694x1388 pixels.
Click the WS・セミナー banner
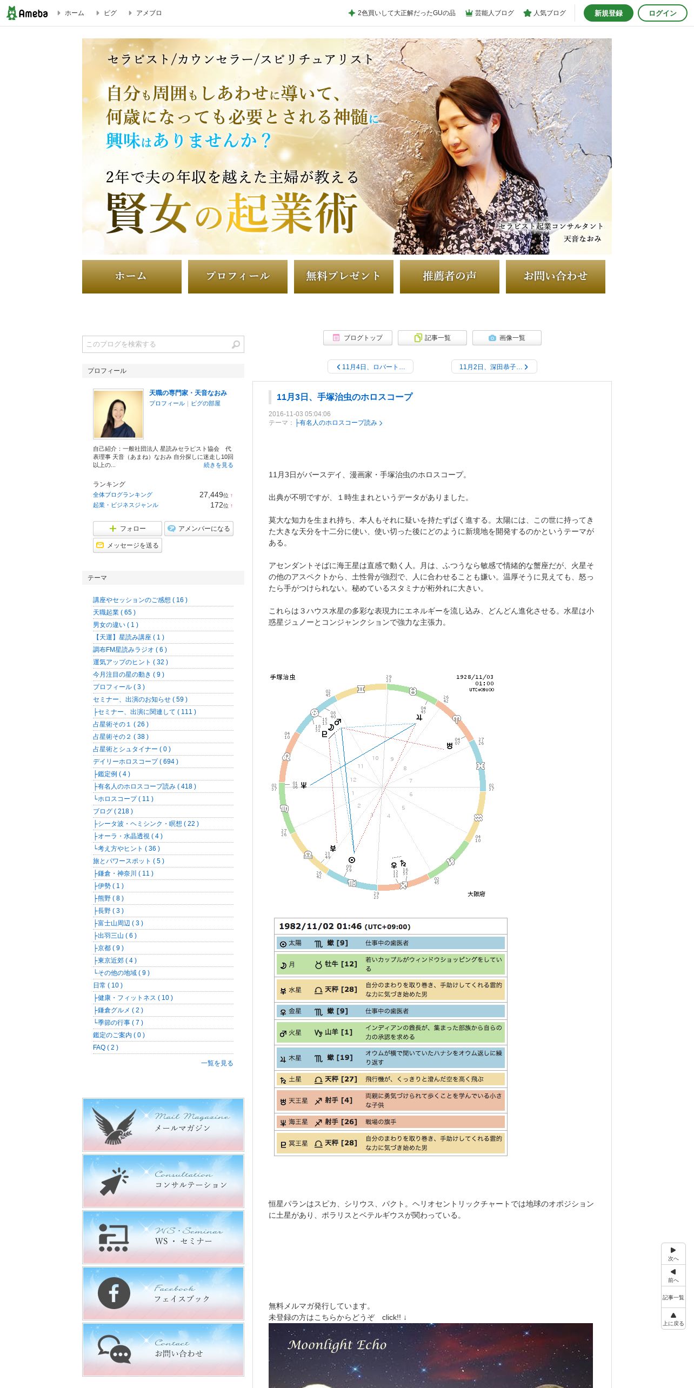(x=163, y=1237)
